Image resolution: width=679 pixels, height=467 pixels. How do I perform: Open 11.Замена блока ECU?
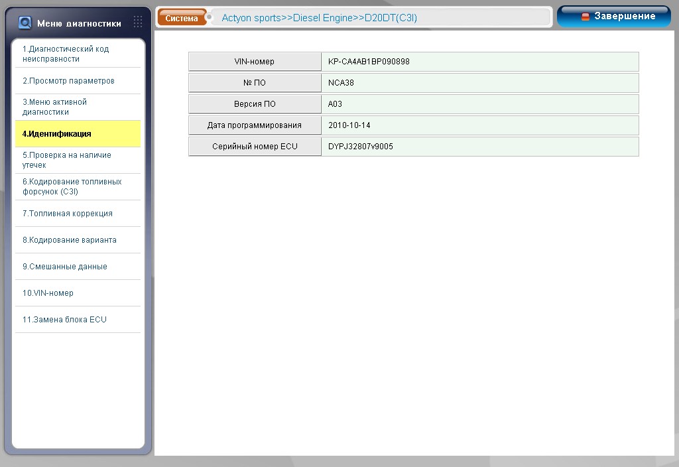[x=78, y=320]
